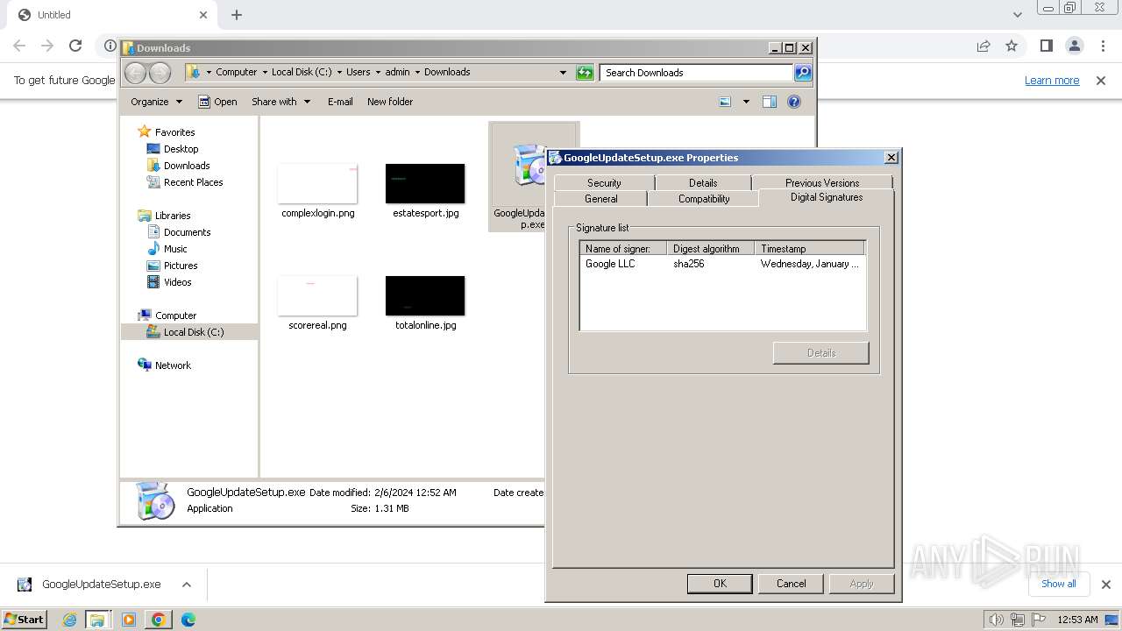Create a New folder
The width and height of the screenshot is (1122, 631).
[390, 102]
